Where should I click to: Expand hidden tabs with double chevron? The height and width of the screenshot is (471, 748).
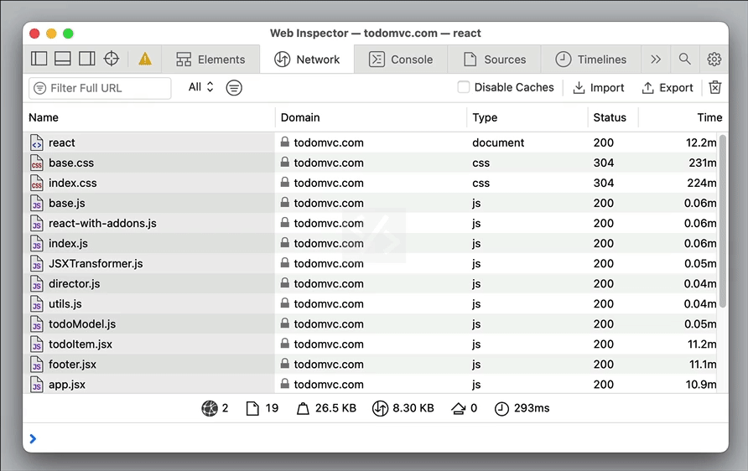tap(656, 60)
